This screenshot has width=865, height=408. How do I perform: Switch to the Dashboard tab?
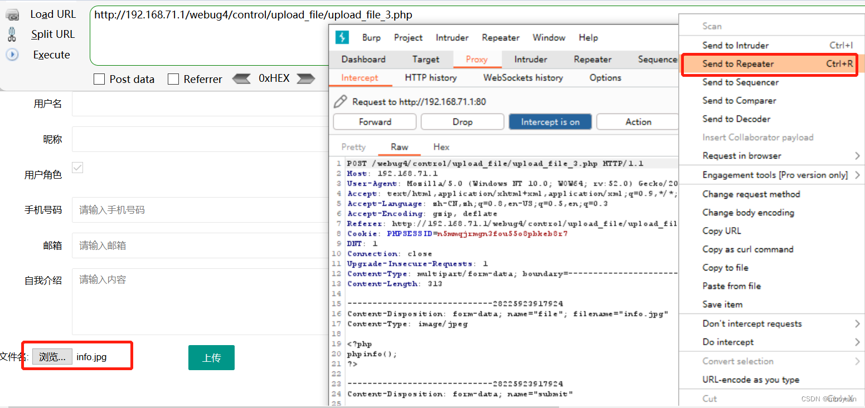363,59
